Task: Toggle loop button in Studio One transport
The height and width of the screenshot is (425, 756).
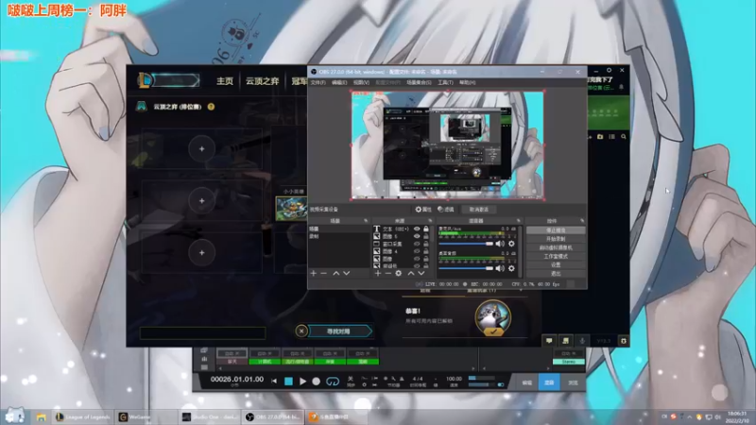Action: click(333, 382)
